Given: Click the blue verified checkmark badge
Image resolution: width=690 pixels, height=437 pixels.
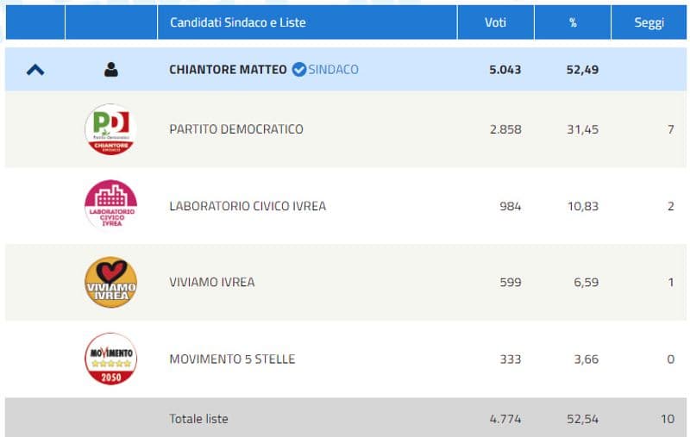Looking at the screenshot, I should coord(299,69).
